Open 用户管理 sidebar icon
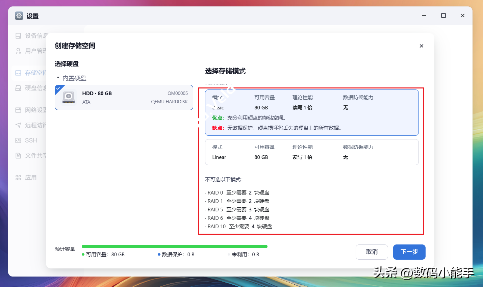 18,51
